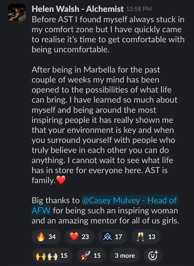Click the "Before AST" opening paragraph
This screenshot has height=266, width=194.
click(108, 29)
